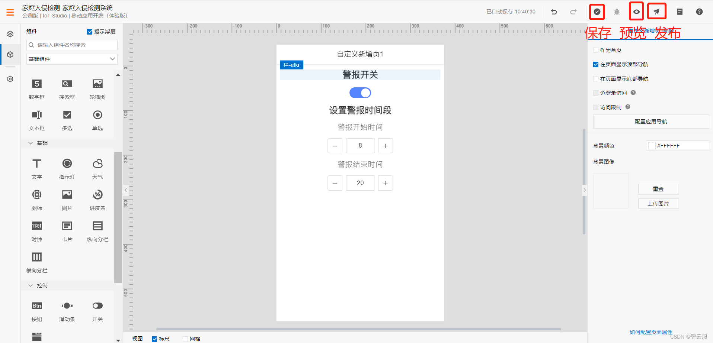Image resolution: width=713 pixels, height=343 pixels.
Task: Open the hamburger main menu
Action: [x=10, y=12]
